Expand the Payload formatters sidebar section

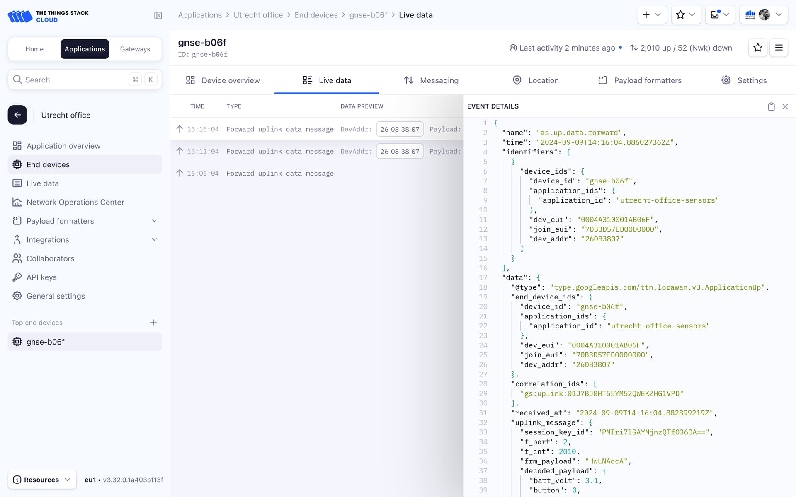point(154,221)
